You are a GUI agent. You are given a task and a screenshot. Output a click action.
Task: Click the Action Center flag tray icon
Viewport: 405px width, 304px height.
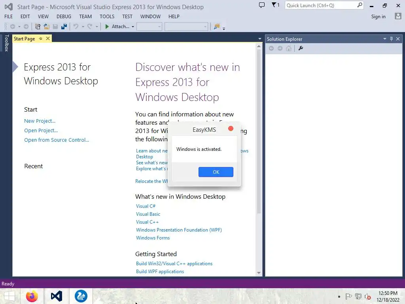[348, 296]
